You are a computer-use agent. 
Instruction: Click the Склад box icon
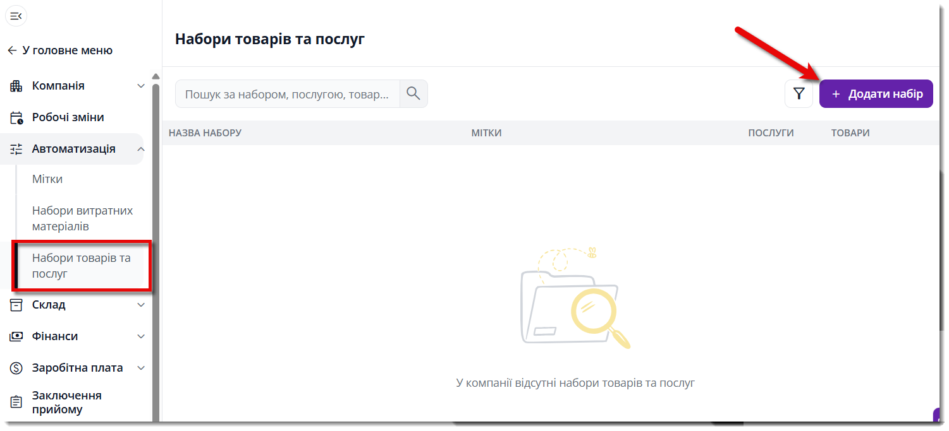tap(16, 305)
